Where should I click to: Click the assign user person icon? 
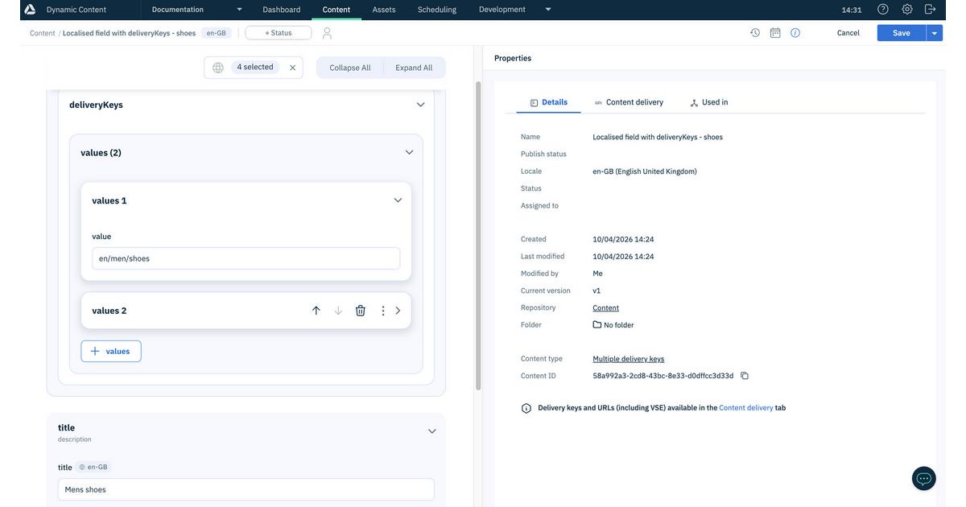coord(327,33)
